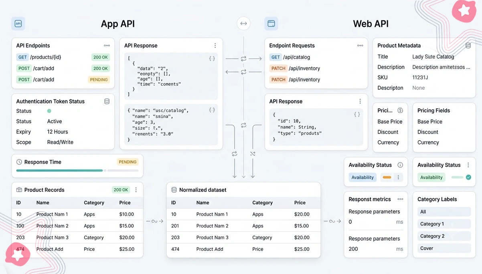Click the SKU value 11231J

(x=420, y=77)
